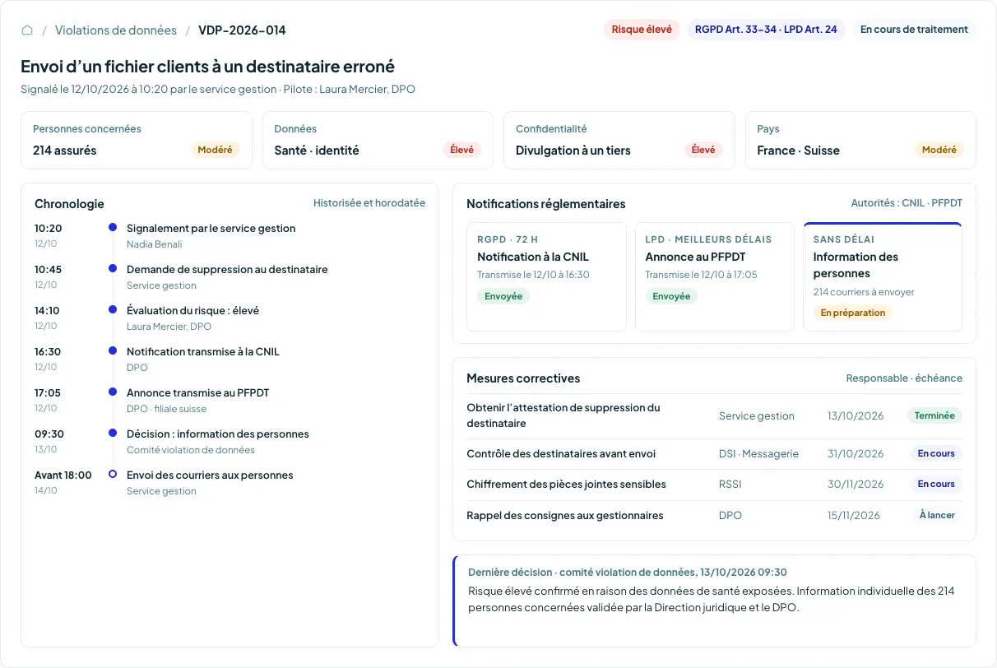Click the Envoyée badge under Annonce au PFPDT

point(671,296)
